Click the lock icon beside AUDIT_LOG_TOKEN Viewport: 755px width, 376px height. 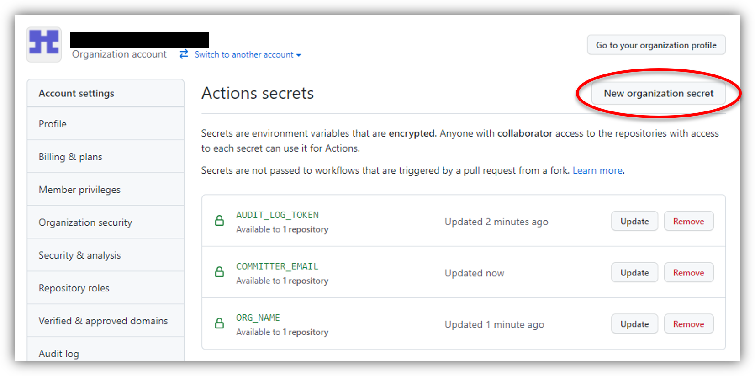(x=220, y=221)
